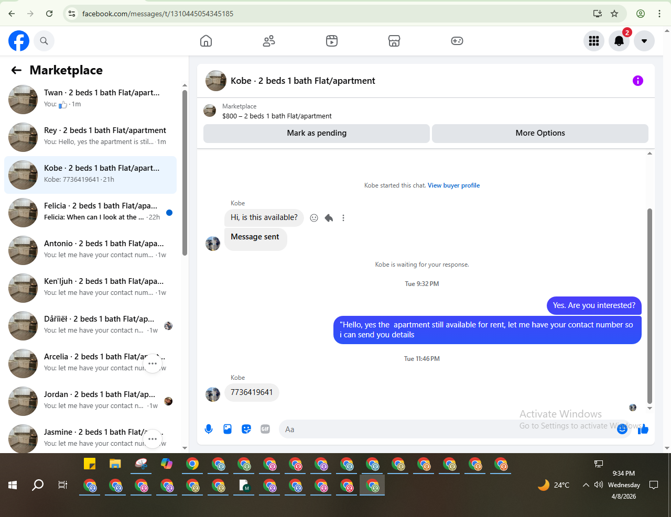Screen dimensions: 671x517
Task: Open more options for Kobe's first message
Action: [x=343, y=218]
